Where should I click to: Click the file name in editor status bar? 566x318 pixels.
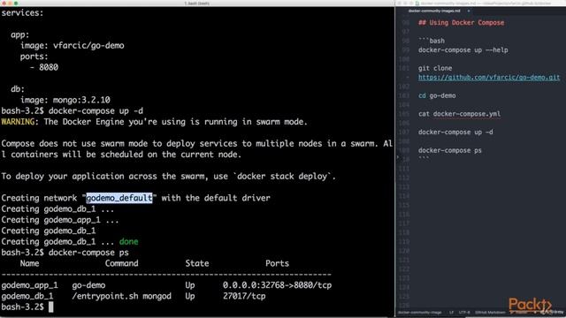419,313
